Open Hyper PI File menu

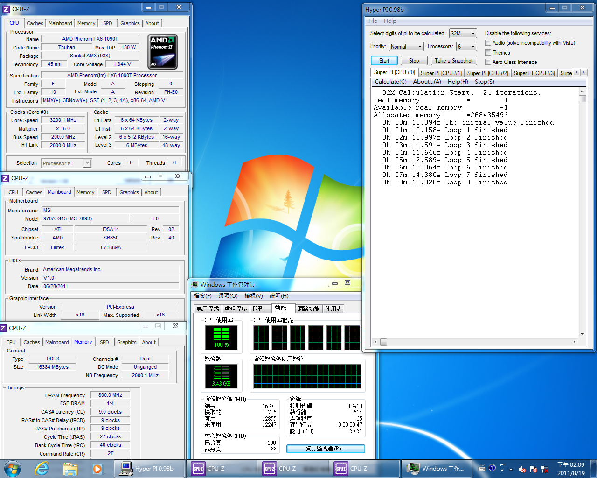click(373, 21)
